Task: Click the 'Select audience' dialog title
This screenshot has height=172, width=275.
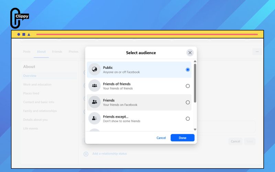Action: (141, 53)
